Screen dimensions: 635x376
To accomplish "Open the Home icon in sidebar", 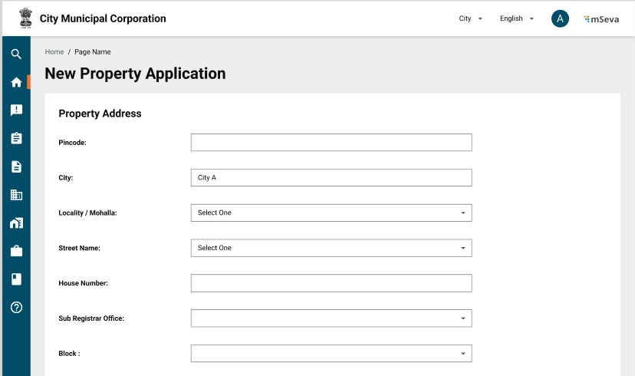I will click(x=16, y=82).
